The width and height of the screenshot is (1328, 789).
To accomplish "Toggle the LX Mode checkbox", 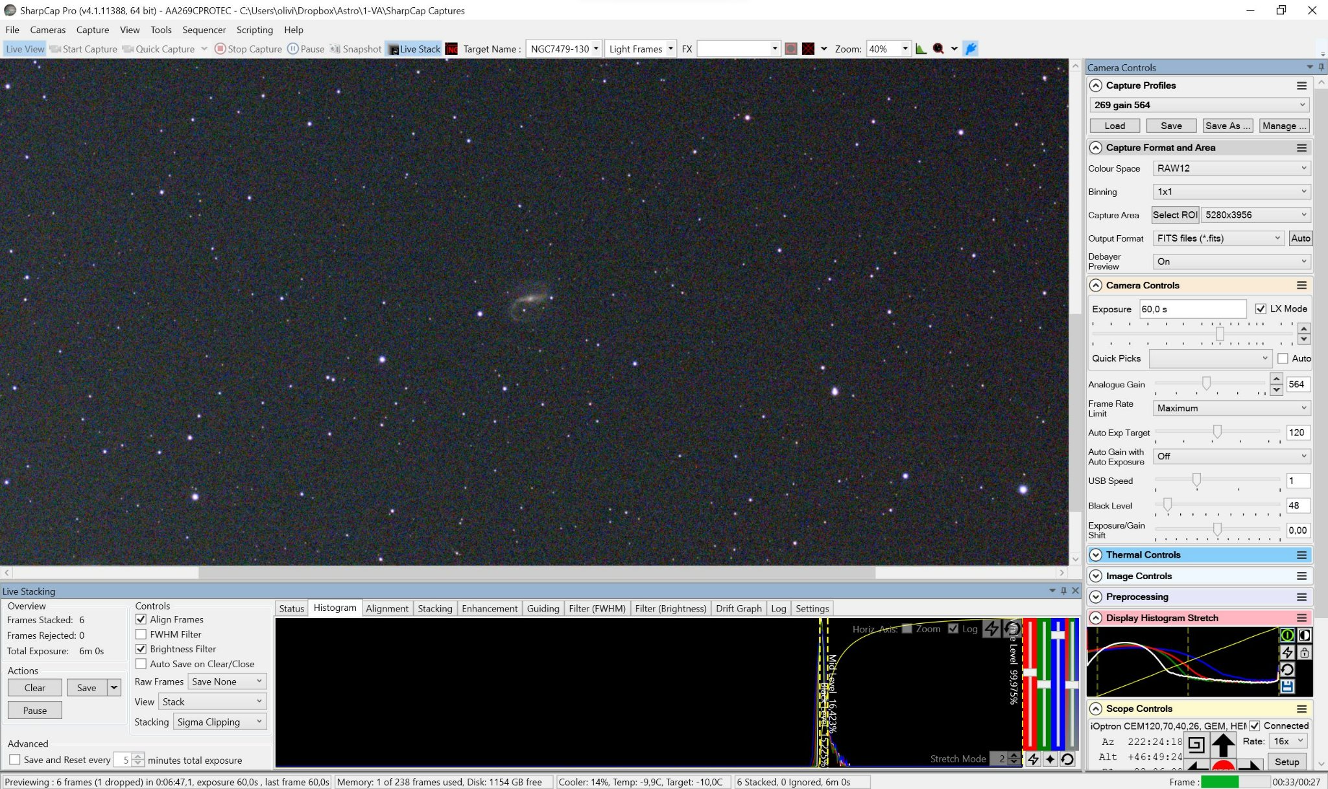I will pyautogui.click(x=1261, y=309).
